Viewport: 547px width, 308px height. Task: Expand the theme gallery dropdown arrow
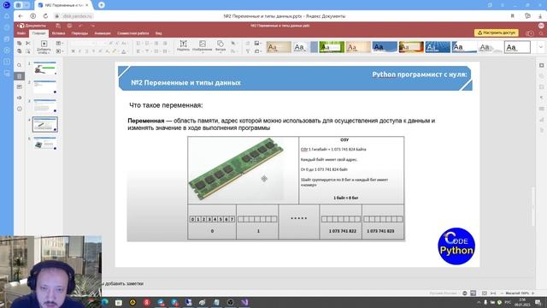pos(540,47)
